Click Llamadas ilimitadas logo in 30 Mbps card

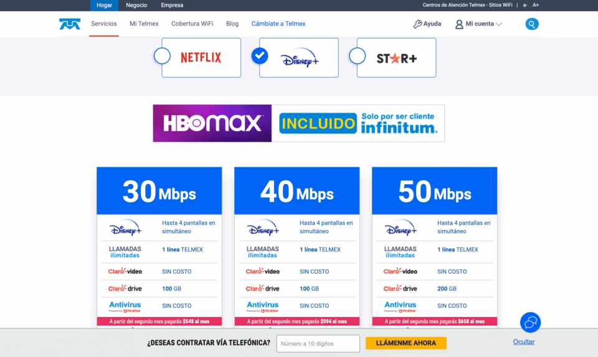pos(125,252)
